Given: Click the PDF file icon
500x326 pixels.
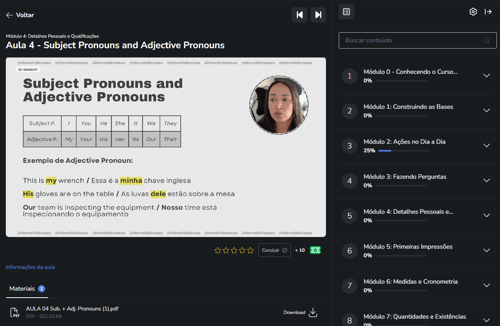Looking at the screenshot, I should 14,312.
